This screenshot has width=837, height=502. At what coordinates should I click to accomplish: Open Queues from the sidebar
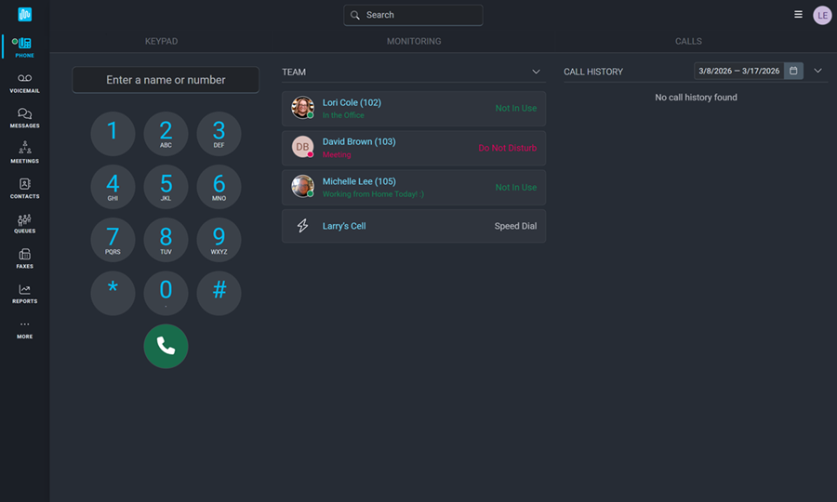point(24,223)
